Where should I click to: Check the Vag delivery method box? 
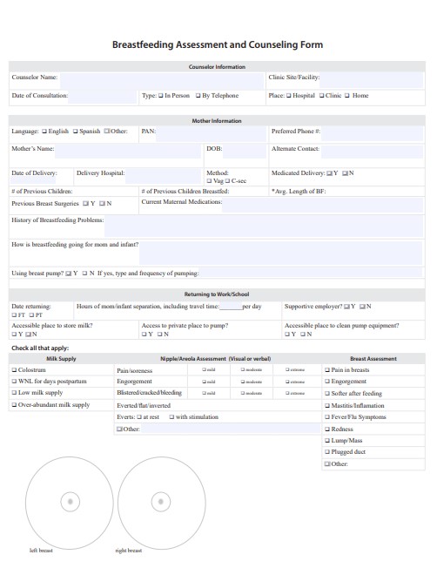click(x=209, y=180)
